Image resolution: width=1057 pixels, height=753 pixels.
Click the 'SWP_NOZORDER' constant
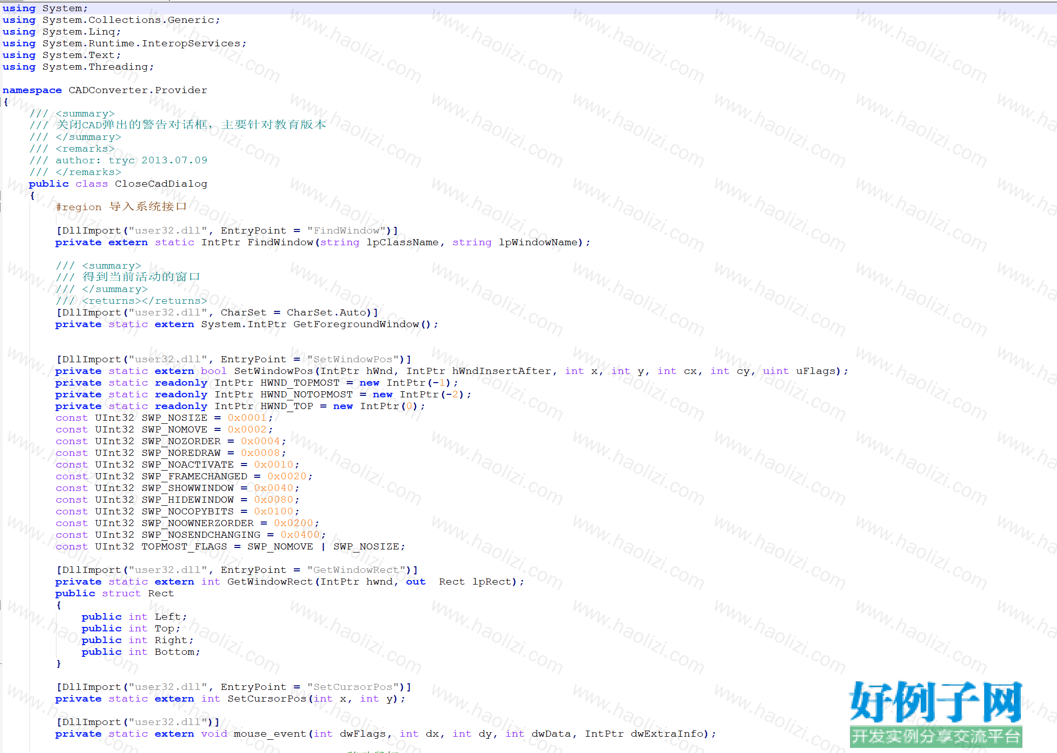coord(181,441)
